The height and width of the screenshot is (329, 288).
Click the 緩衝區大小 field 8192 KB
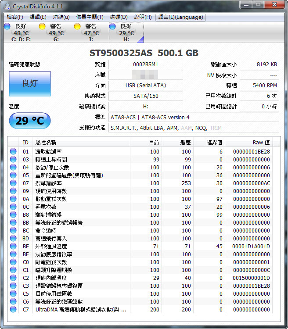[259, 64]
